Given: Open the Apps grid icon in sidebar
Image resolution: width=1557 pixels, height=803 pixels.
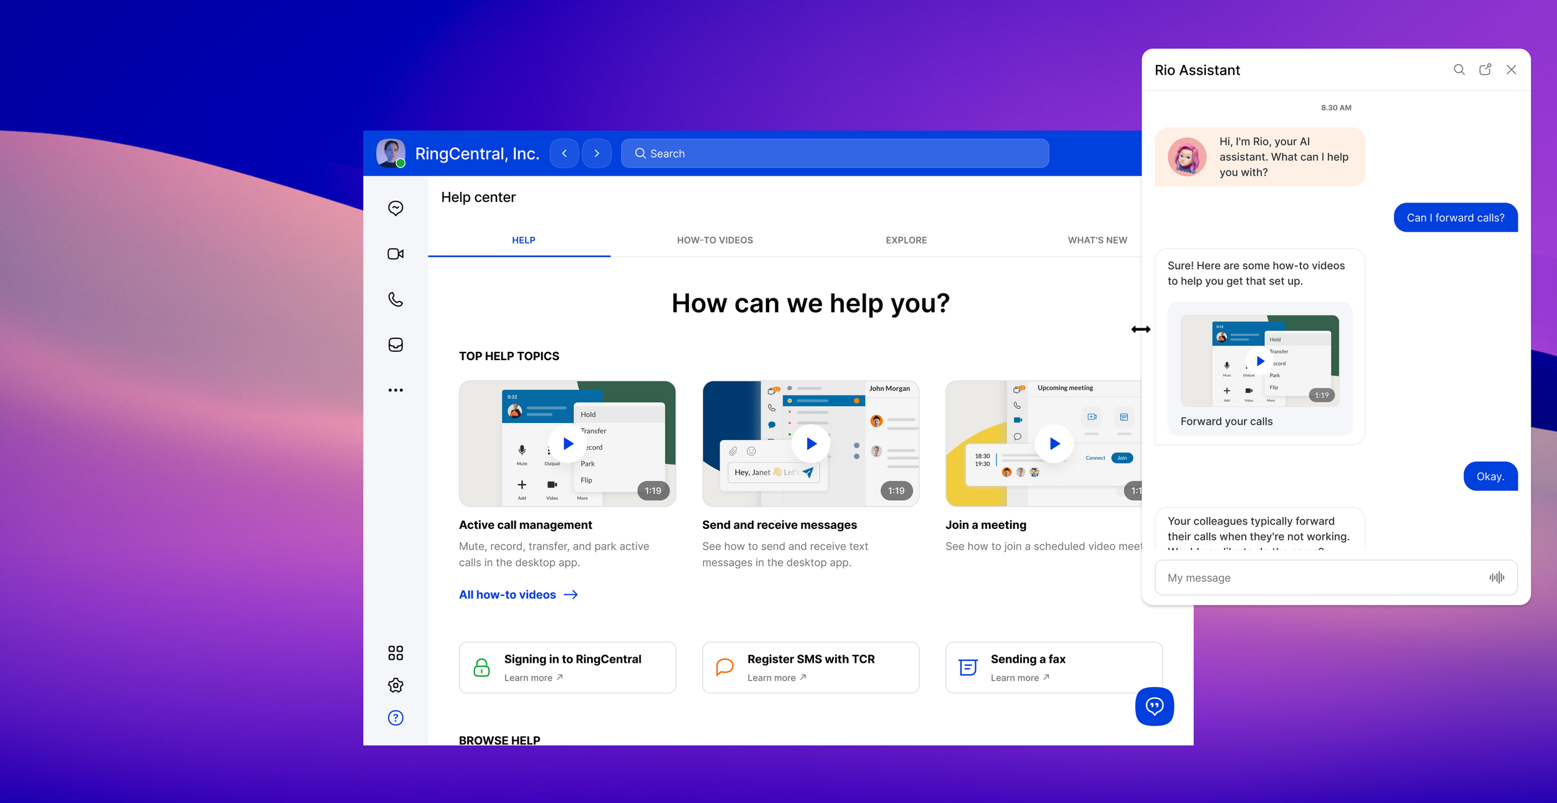Looking at the screenshot, I should (395, 652).
